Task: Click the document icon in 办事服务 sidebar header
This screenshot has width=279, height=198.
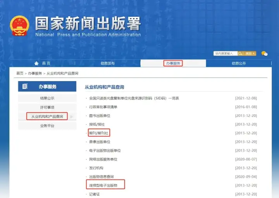Action: pyautogui.click(x=25, y=86)
